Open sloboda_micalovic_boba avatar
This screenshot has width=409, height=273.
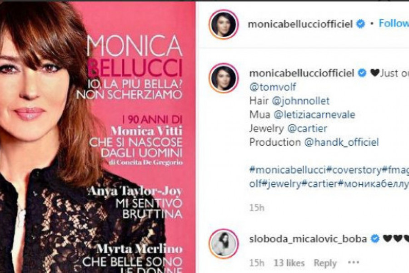click(x=224, y=244)
